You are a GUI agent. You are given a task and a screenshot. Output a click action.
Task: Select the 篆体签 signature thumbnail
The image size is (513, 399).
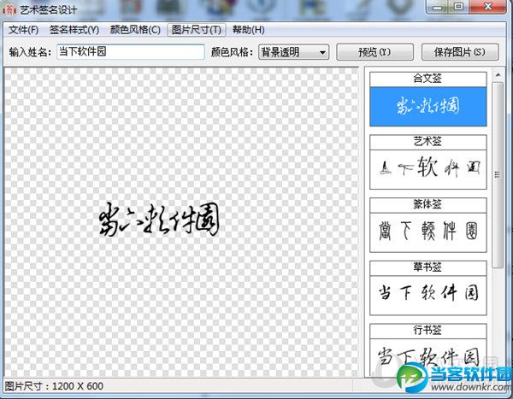[428, 232]
